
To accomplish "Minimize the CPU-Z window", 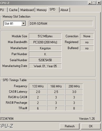I will tap(90, 3).
